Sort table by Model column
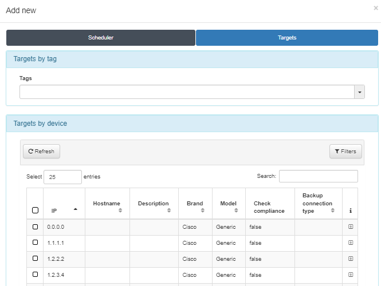Image resolution: width=381 pixels, height=286 pixels. [x=228, y=206]
